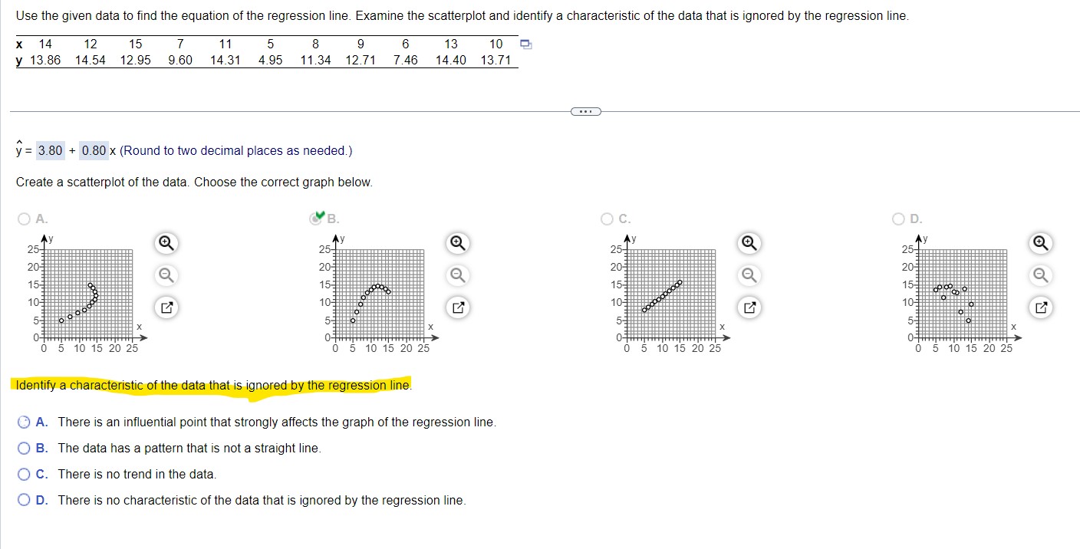The height and width of the screenshot is (549, 1080).
Task: Open graph C in a larger window
Action: click(749, 307)
